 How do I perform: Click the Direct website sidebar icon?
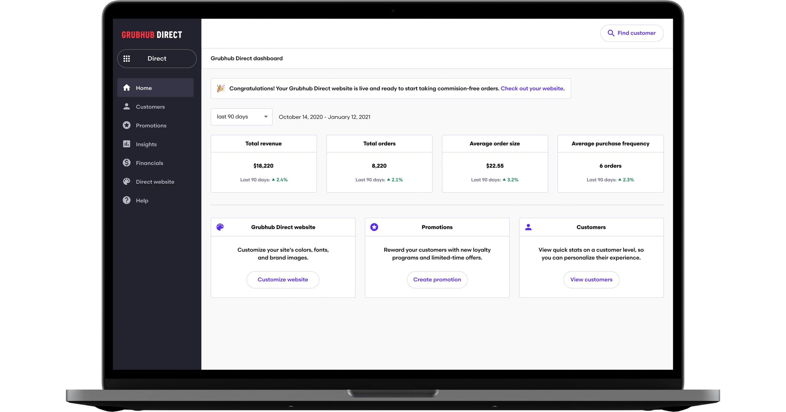click(x=126, y=182)
